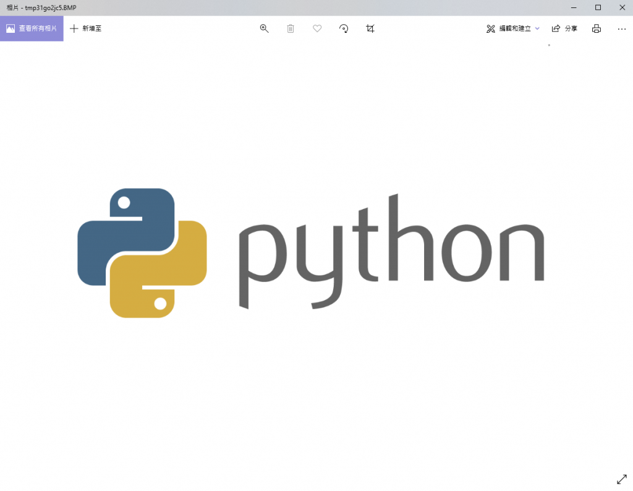Add to favorites with the heart icon

[317, 28]
